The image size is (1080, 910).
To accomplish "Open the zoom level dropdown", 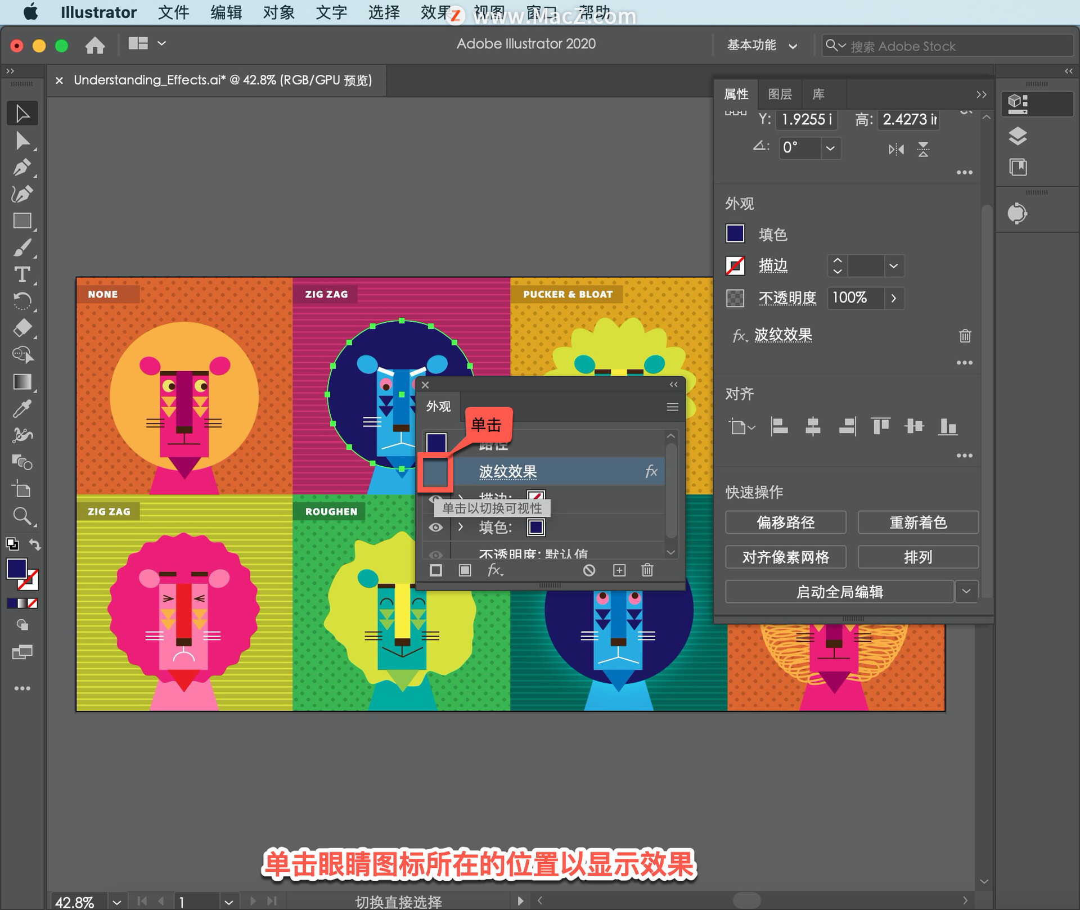I will coord(116,902).
